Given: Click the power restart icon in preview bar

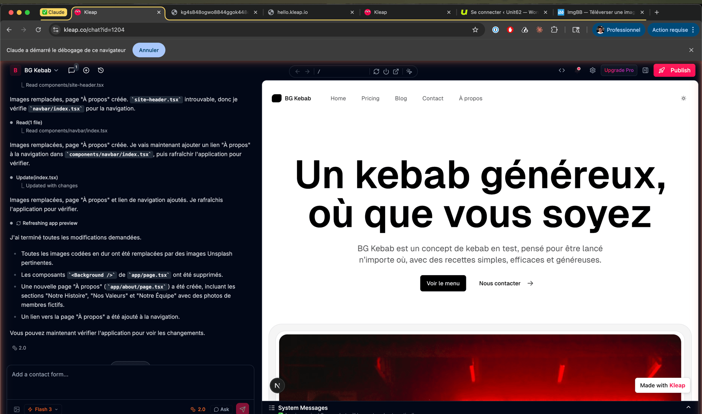Looking at the screenshot, I should [x=386, y=71].
